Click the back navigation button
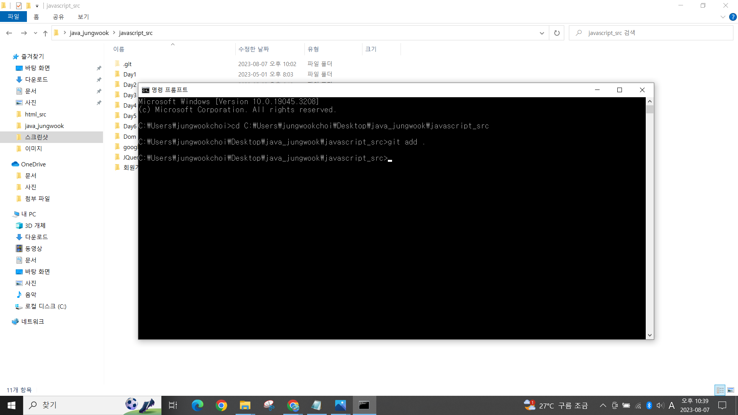 [9, 33]
